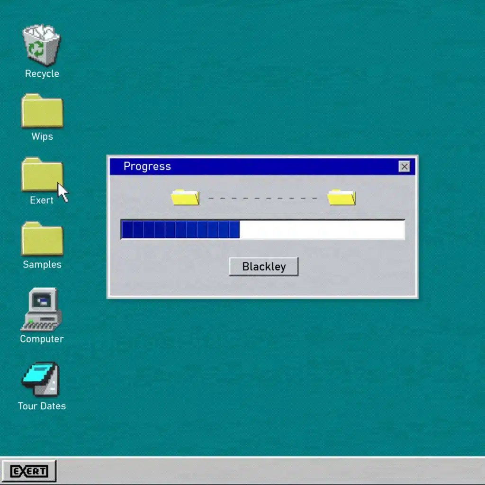The height and width of the screenshot is (485, 485).
Task: Open the Tour Dates notepad icon
Action: (42, 379)
